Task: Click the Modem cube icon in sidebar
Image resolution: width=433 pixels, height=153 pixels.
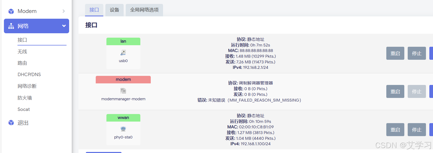Action: coord(11,11)
